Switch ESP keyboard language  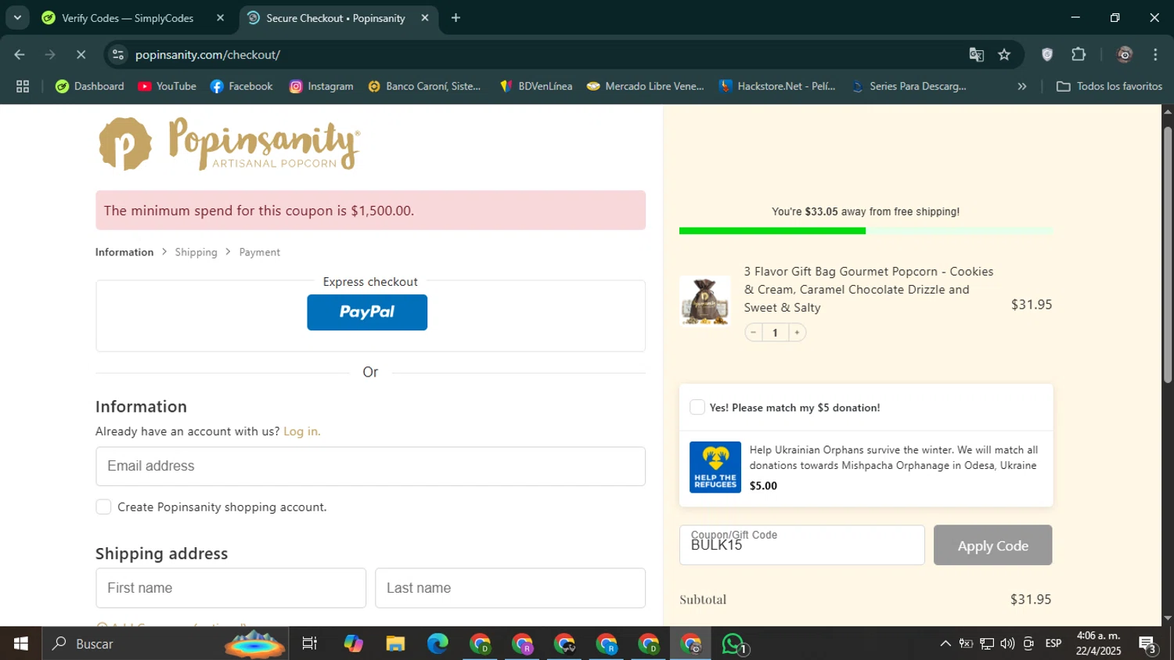click(1053, 644)
